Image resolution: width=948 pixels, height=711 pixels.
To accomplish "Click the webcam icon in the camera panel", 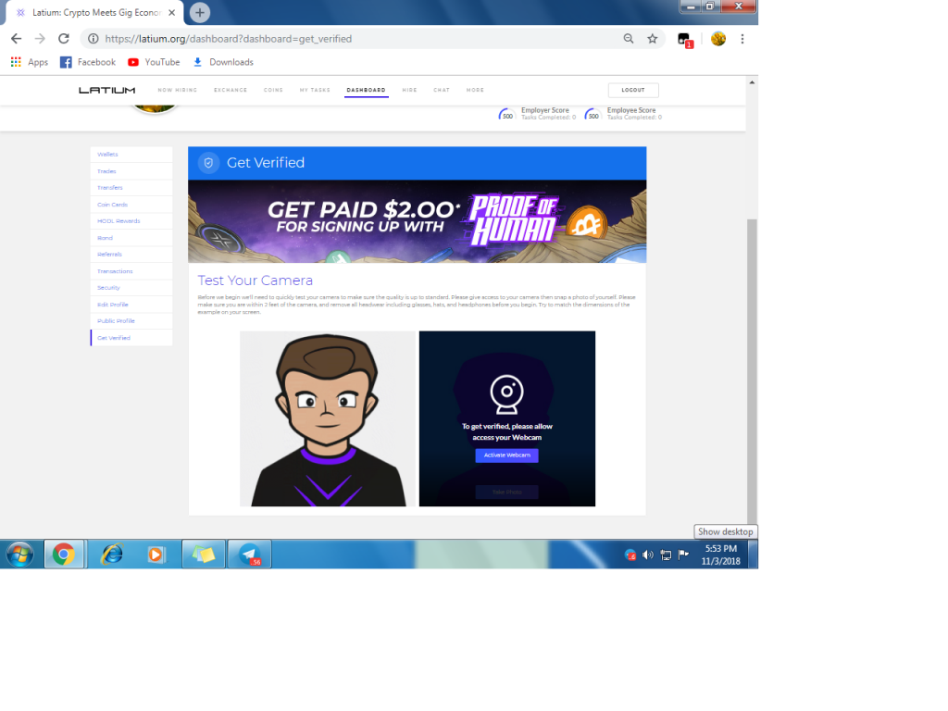I will [x=507, y=394].
